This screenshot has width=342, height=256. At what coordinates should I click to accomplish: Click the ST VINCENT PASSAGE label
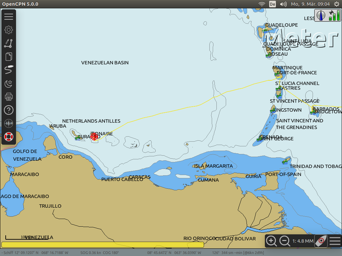coord(295,101)
